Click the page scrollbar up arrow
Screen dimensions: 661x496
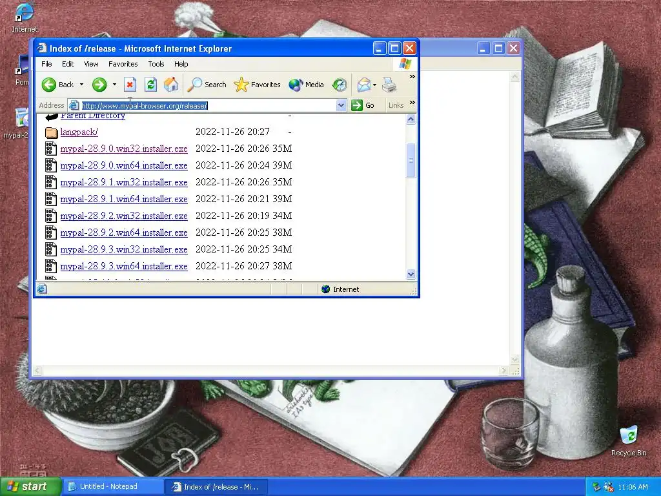tap(411, 119)
